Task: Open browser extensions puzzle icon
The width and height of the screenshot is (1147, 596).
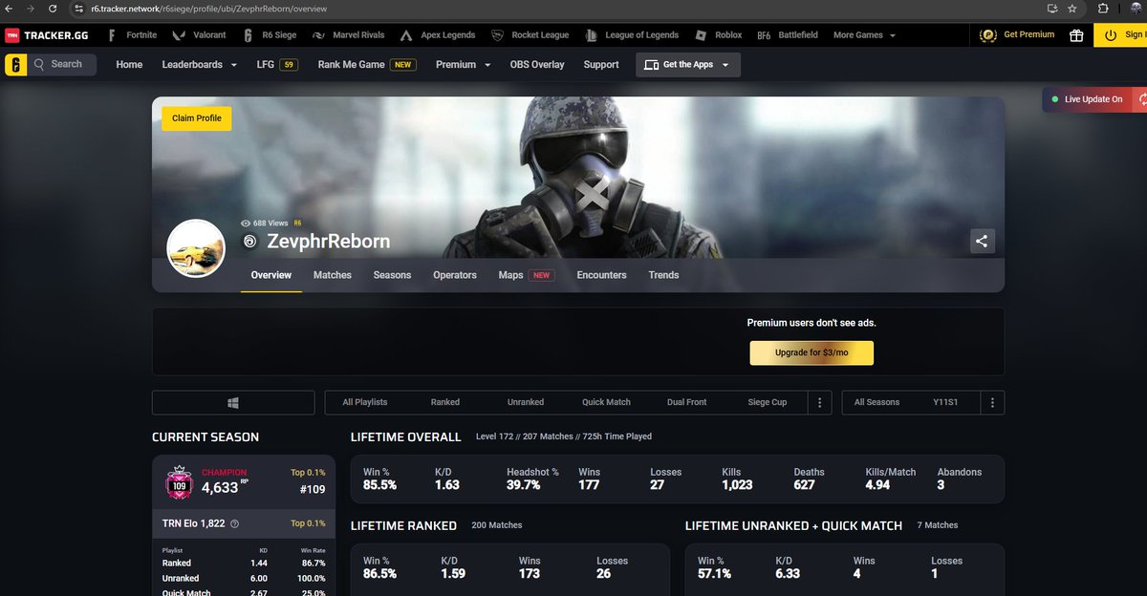Action: (1103, 9)
